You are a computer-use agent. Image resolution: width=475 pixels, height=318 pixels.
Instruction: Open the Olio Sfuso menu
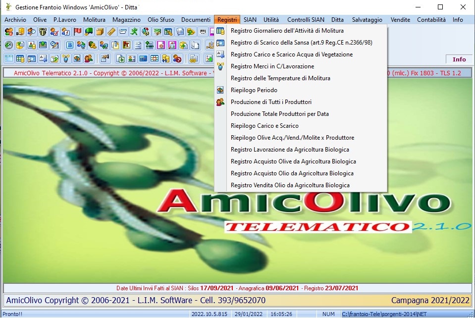coord(161,20)
